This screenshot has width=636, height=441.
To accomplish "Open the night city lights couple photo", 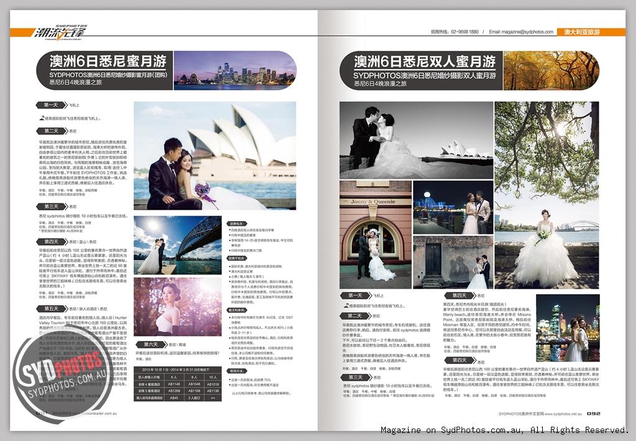I will (568, 328).
